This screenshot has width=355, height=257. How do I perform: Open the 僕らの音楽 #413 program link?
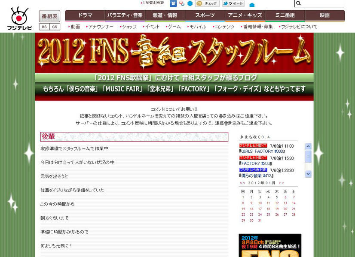point(256,175)
